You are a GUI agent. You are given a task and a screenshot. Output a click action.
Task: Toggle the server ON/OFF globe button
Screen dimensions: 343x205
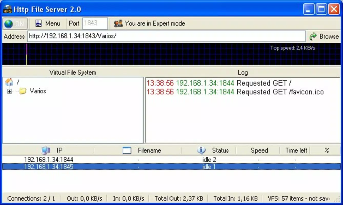[x=15, y=24]
